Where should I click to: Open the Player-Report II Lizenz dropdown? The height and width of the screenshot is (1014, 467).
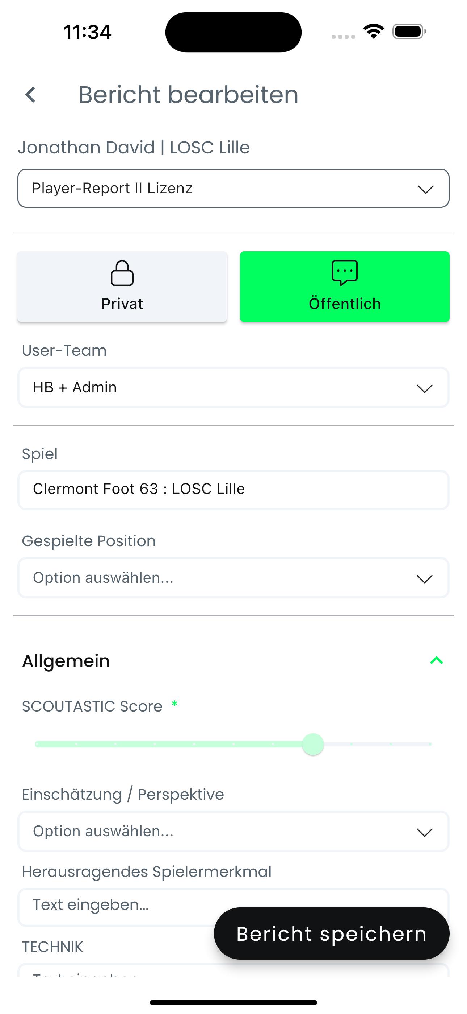[x=233, y=188]
